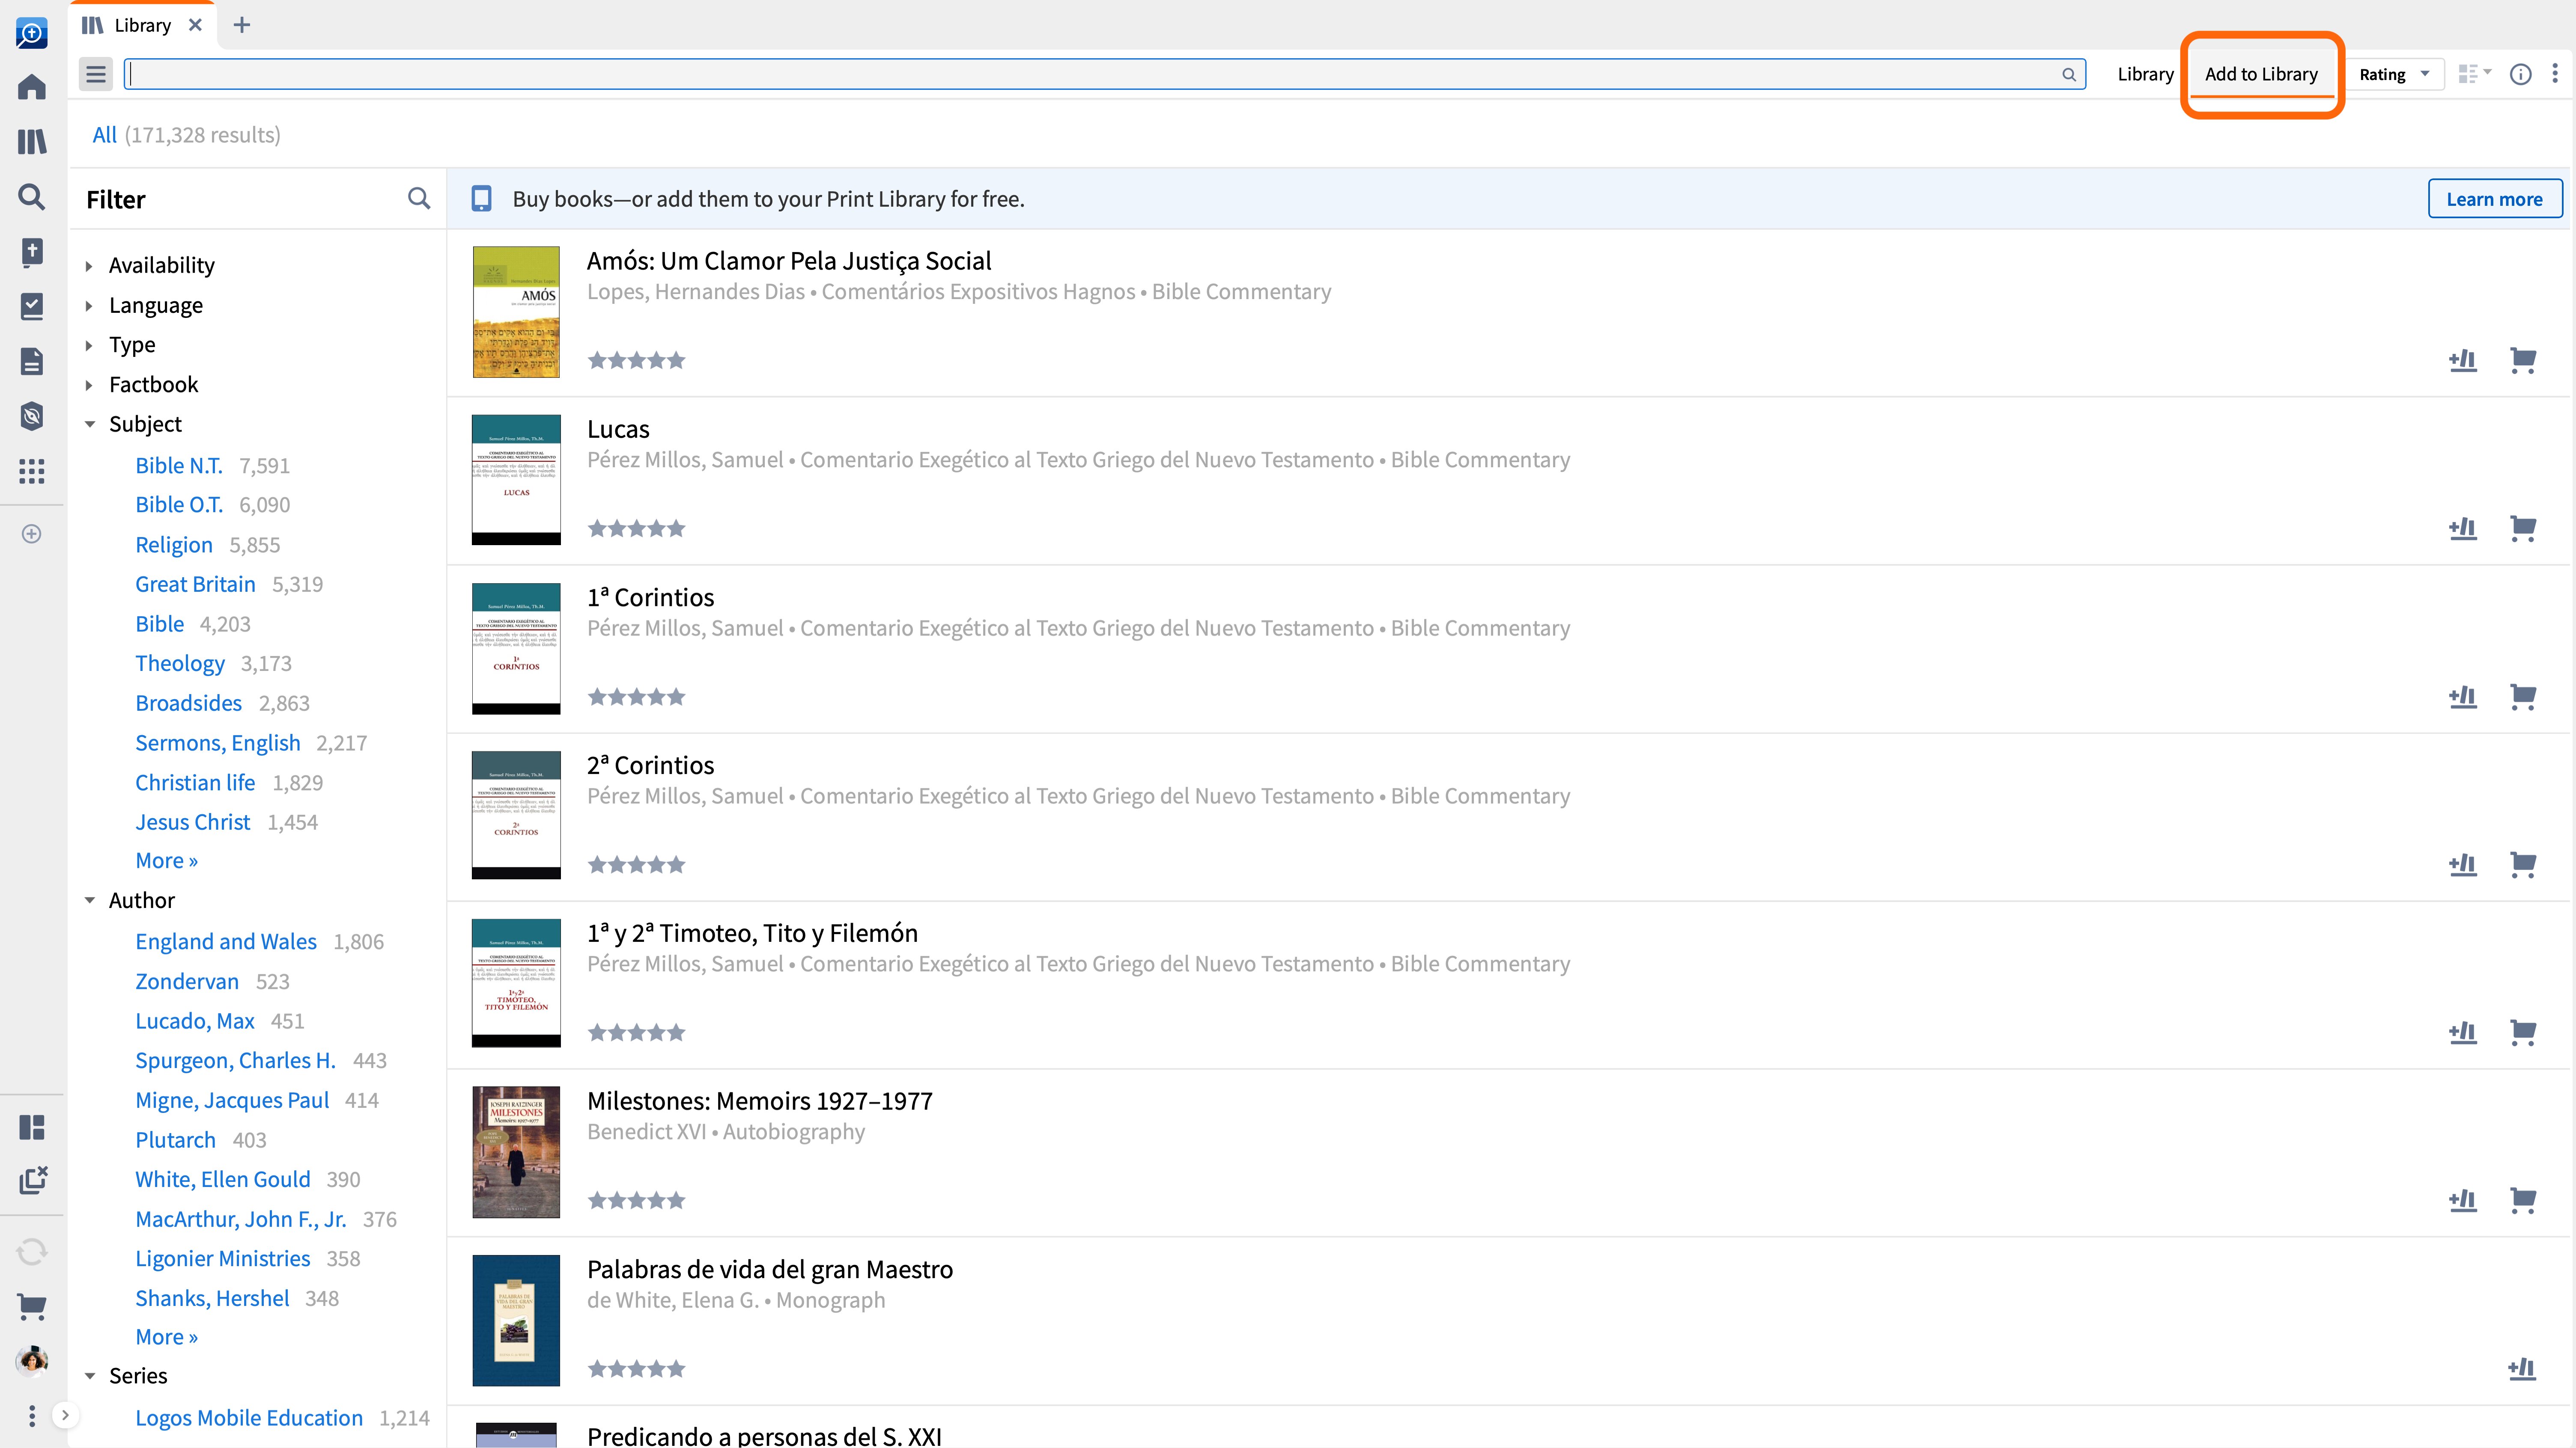Click the information icon in the toolbar
The image size is (2576, 1448).
2521,74
